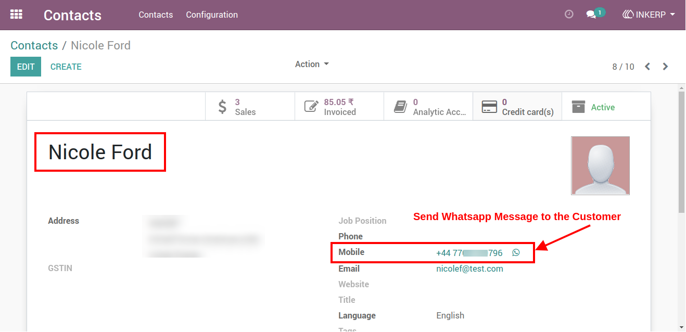Open the Configuration menu
Viewport: 686px width, 332px height.
click(x=212, y=15)
